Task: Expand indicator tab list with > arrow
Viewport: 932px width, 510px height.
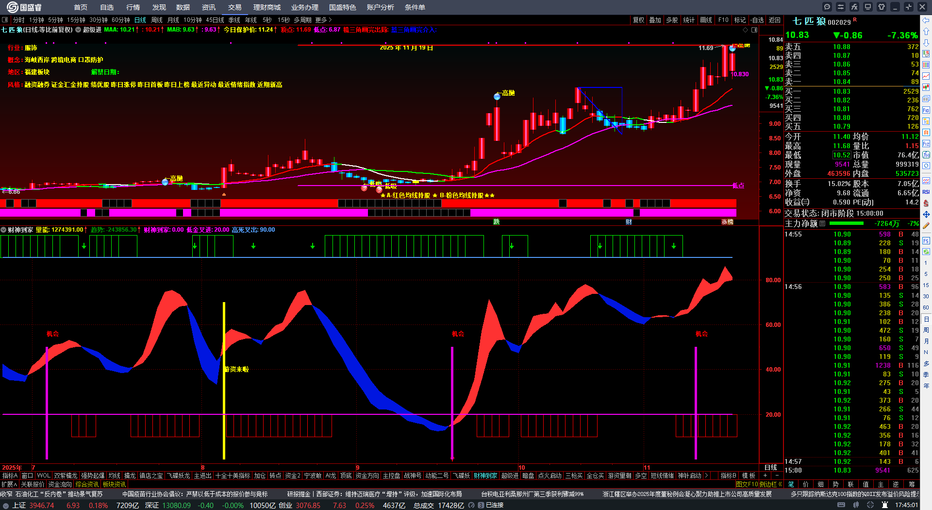Action: pos(706,476)
